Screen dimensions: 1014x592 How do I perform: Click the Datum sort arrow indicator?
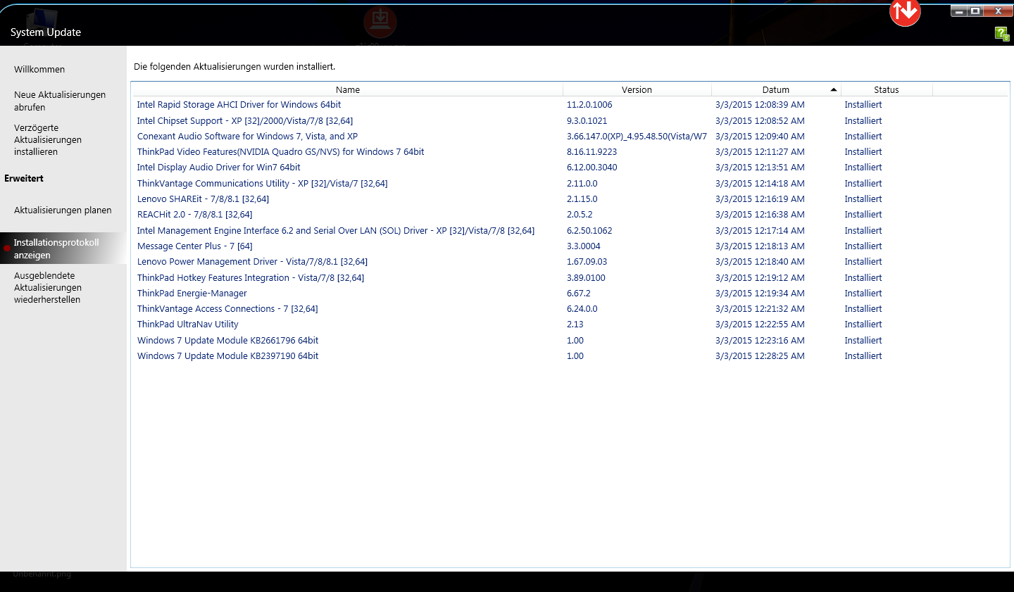834,90
